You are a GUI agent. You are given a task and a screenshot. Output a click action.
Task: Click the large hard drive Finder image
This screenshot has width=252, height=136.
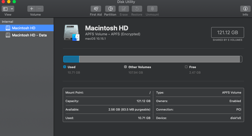pyautogui.click(x=72, y=33)
